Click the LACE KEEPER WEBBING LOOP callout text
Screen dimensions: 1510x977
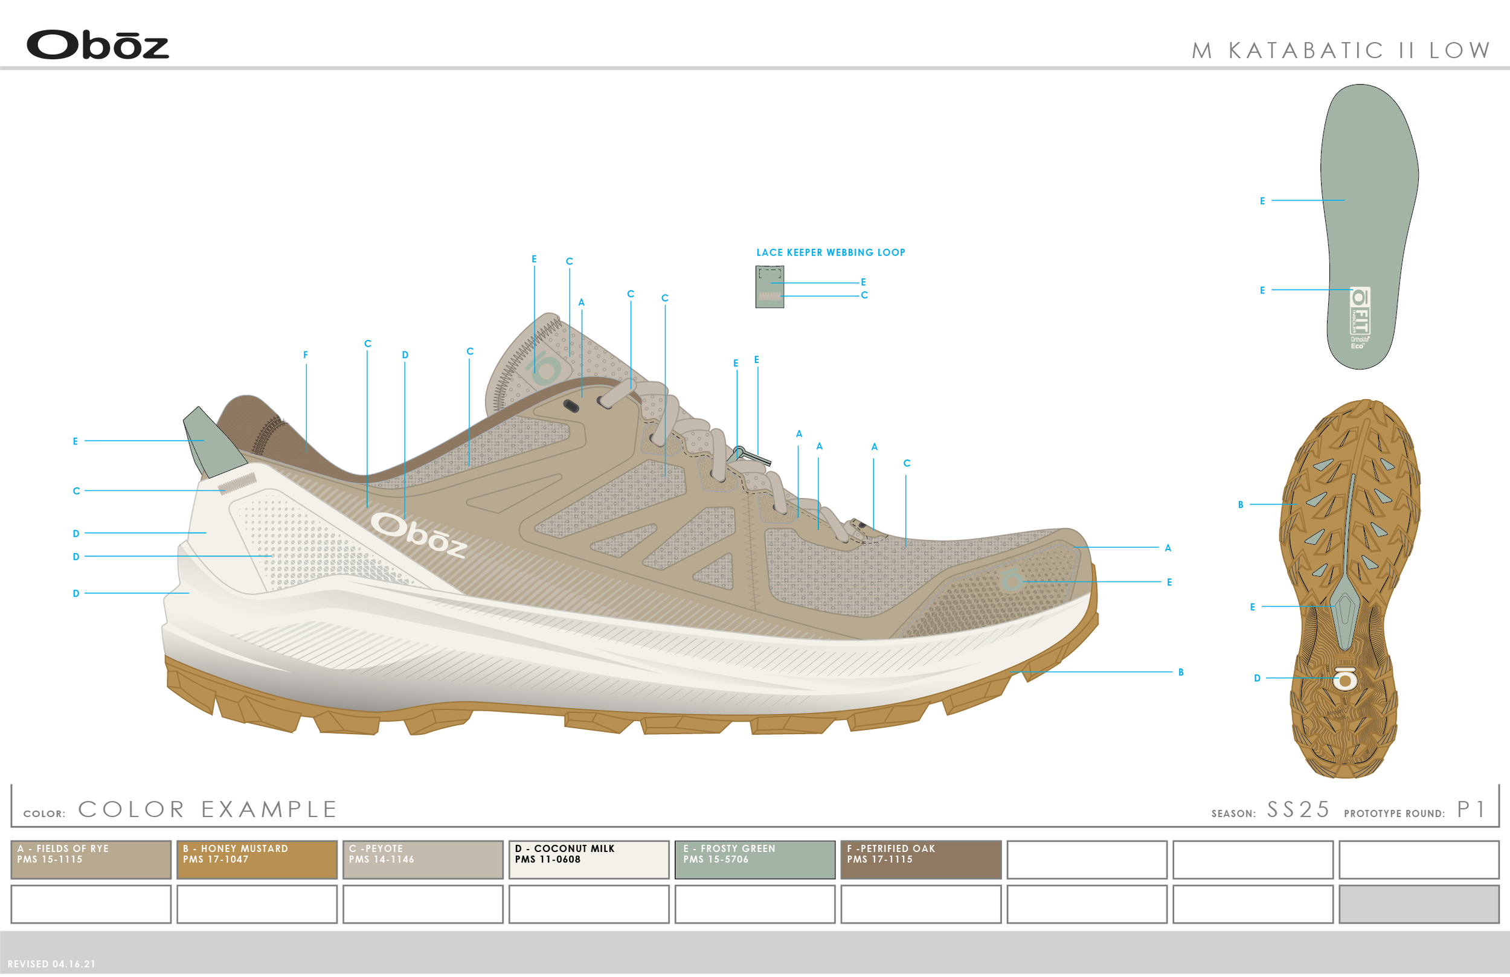click(831, 252)
